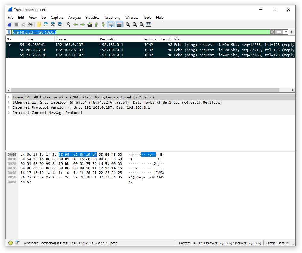Expand the Ethernet II tree item
Screen dimensions: 302x253
[9, 102]
